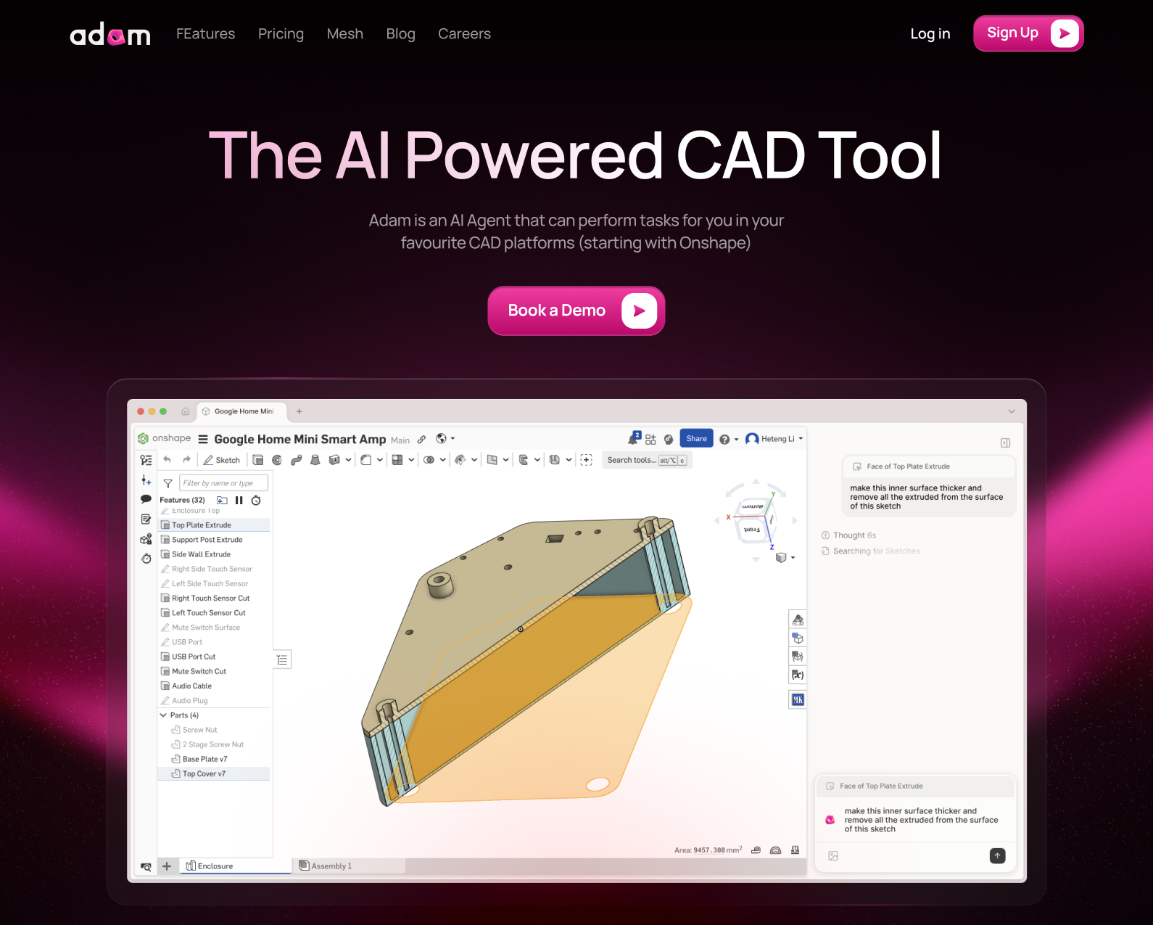The width and height of the screenshot is (1153, 925).
Task: Add a folder to Features list
Action: [222, 500]
